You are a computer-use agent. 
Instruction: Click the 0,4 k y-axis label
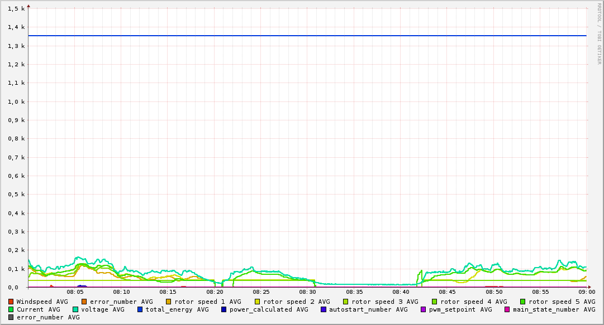point(16,213)
